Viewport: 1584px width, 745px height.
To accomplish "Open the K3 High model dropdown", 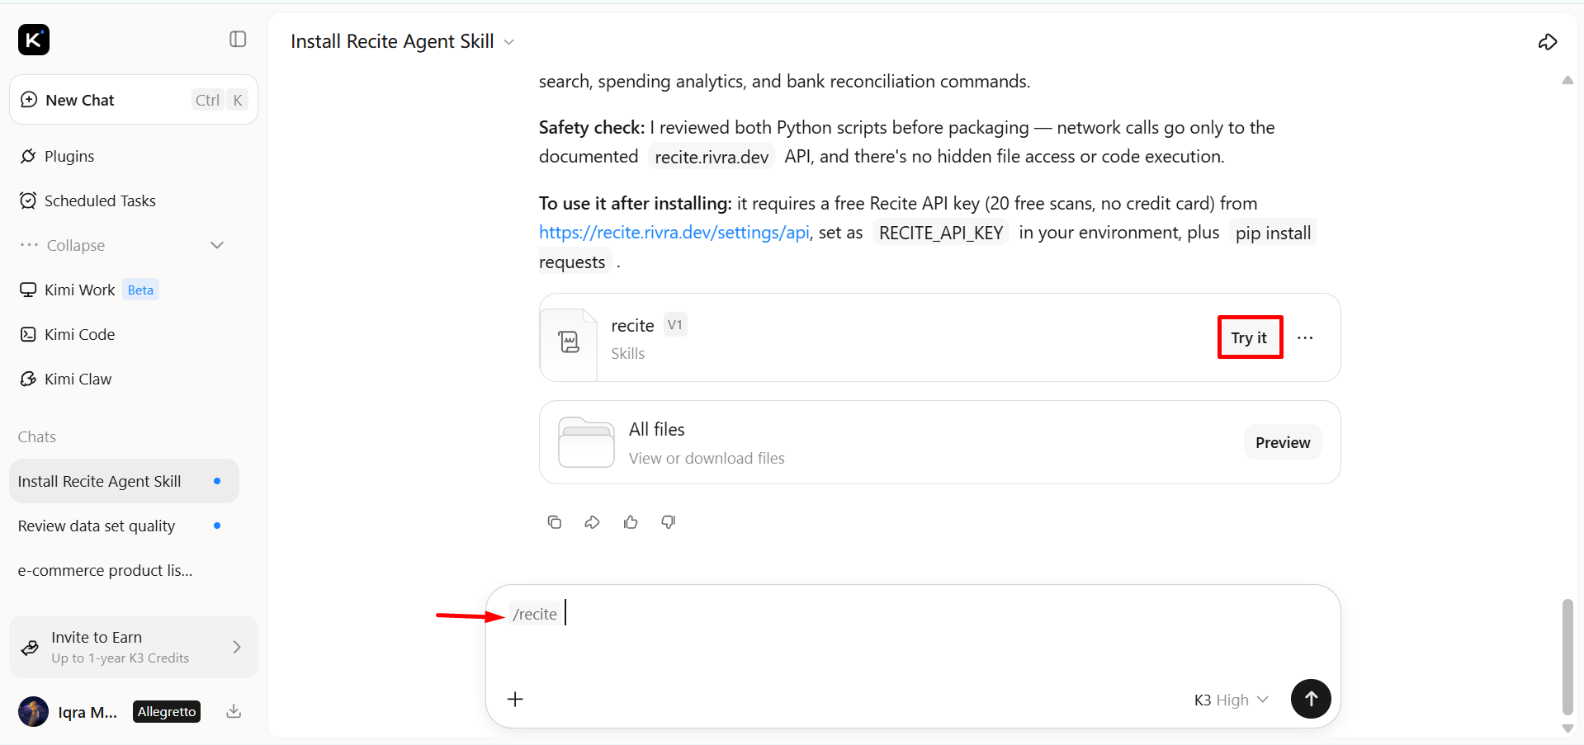I will 1231,700.
